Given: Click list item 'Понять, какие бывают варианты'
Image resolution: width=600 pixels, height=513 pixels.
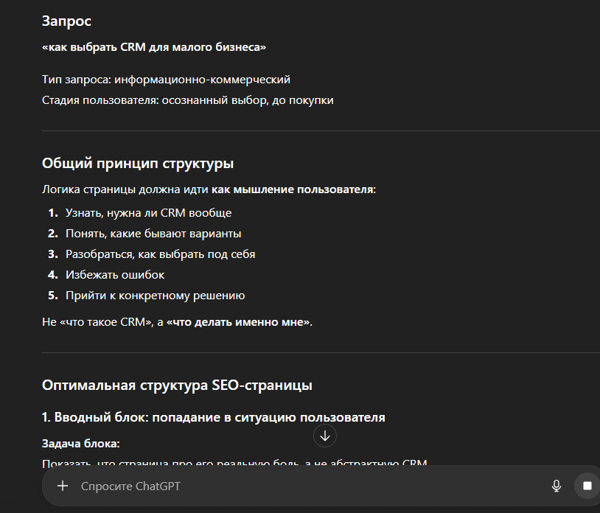Looking at the screenshot, I should click(153, 234).
